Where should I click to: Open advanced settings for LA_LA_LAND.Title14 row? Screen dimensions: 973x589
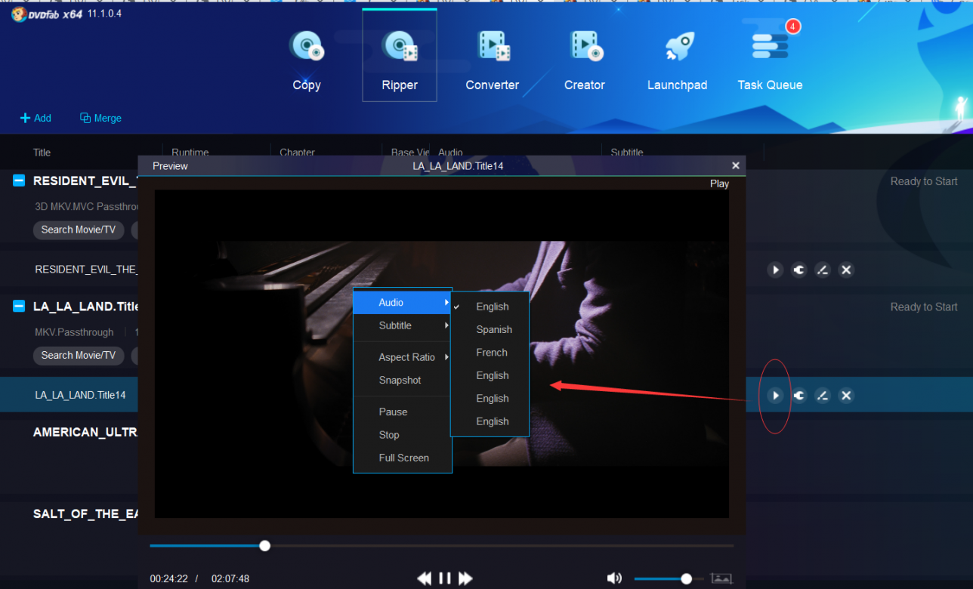click(798, 396)
